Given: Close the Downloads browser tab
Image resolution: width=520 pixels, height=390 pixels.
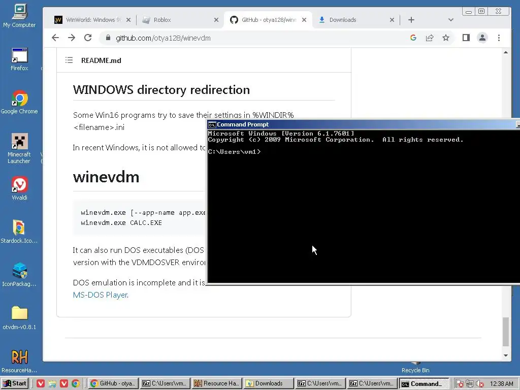Looking at the screenshot, I should pos(392,20).
